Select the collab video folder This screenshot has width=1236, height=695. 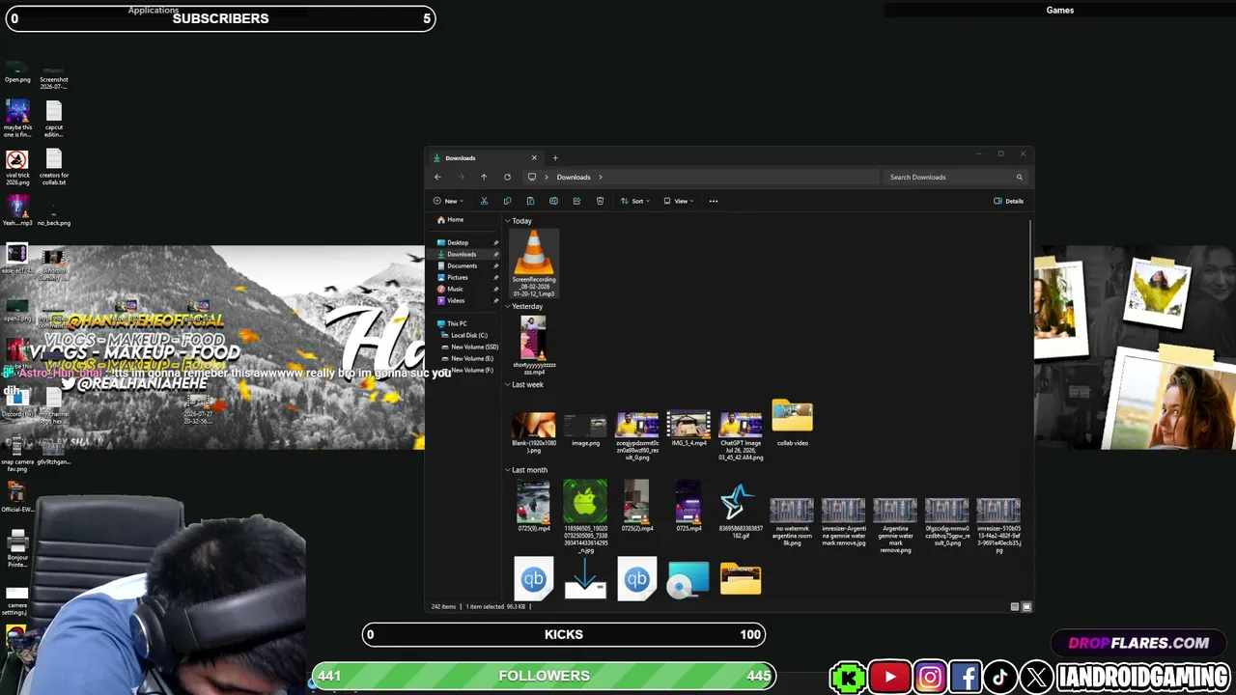click(793, 425)
